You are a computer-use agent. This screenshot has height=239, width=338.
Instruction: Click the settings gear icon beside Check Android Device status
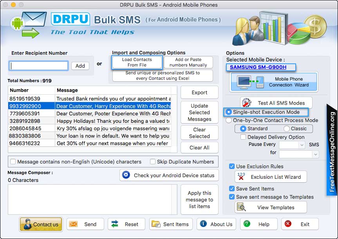(x=126, y=175)
